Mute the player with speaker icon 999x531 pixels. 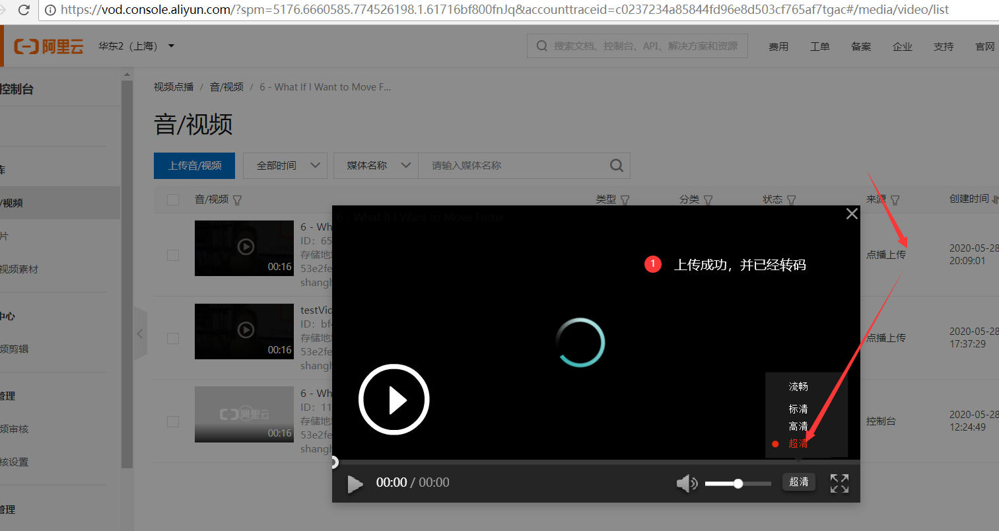[x=687, y=483]
